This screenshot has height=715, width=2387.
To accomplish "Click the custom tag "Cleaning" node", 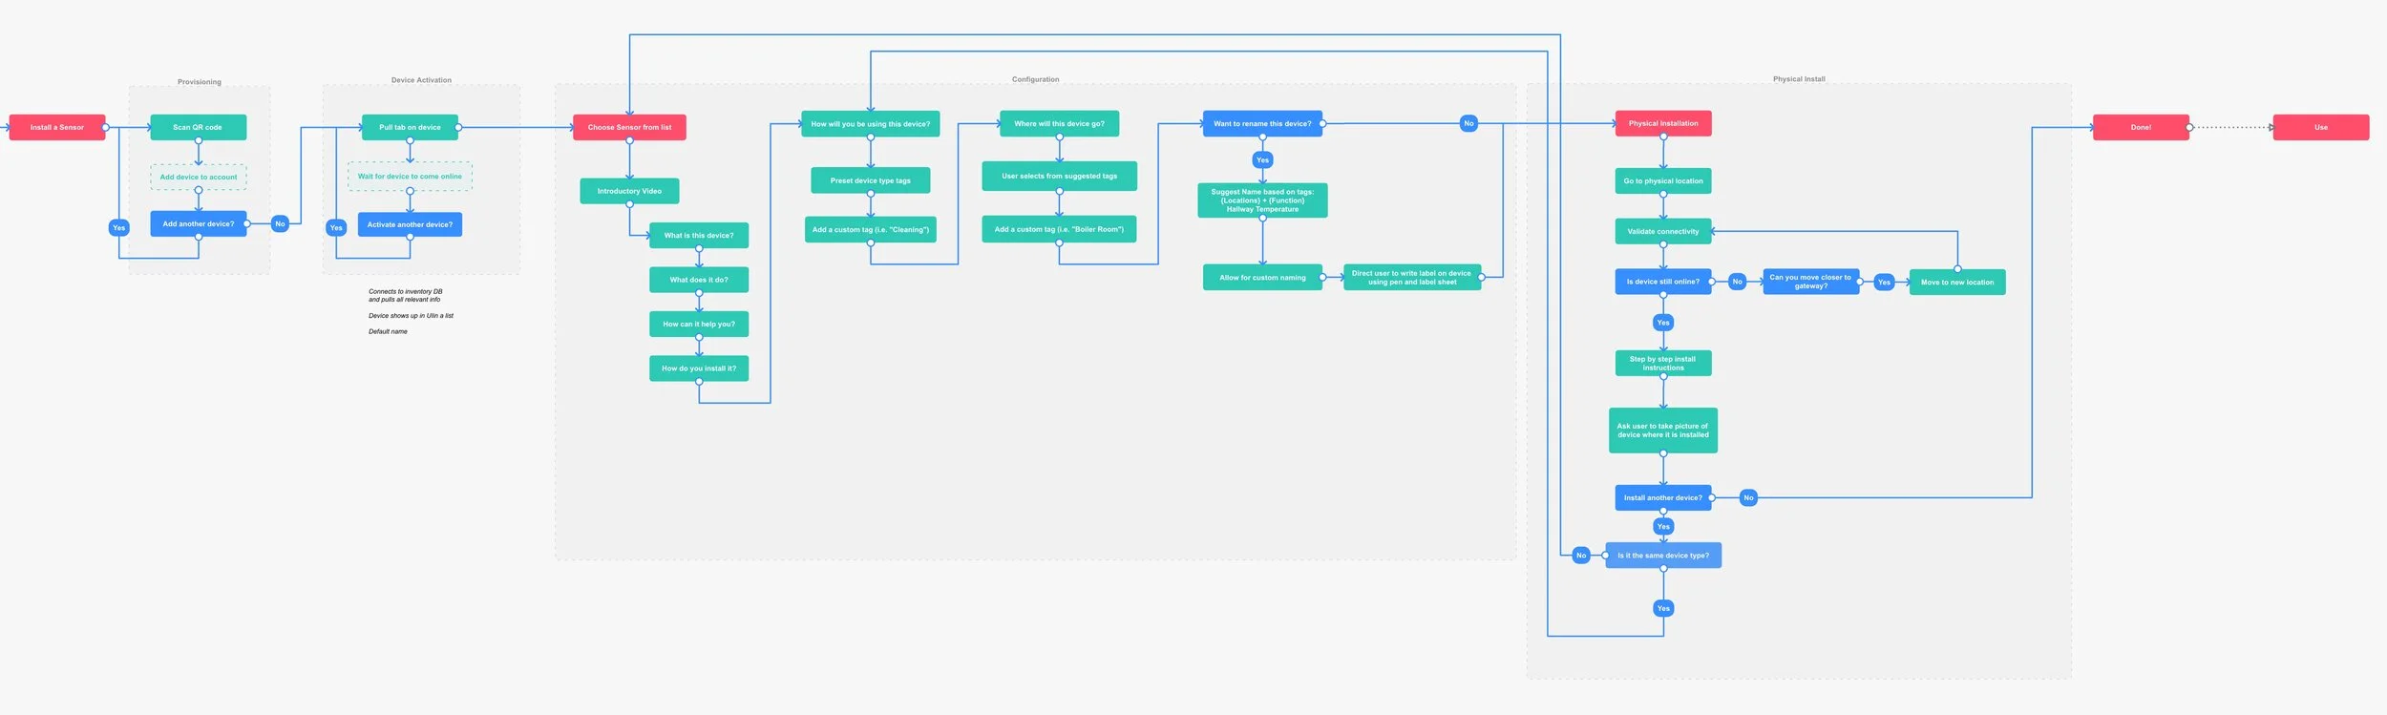I will (x=871, y=229).
